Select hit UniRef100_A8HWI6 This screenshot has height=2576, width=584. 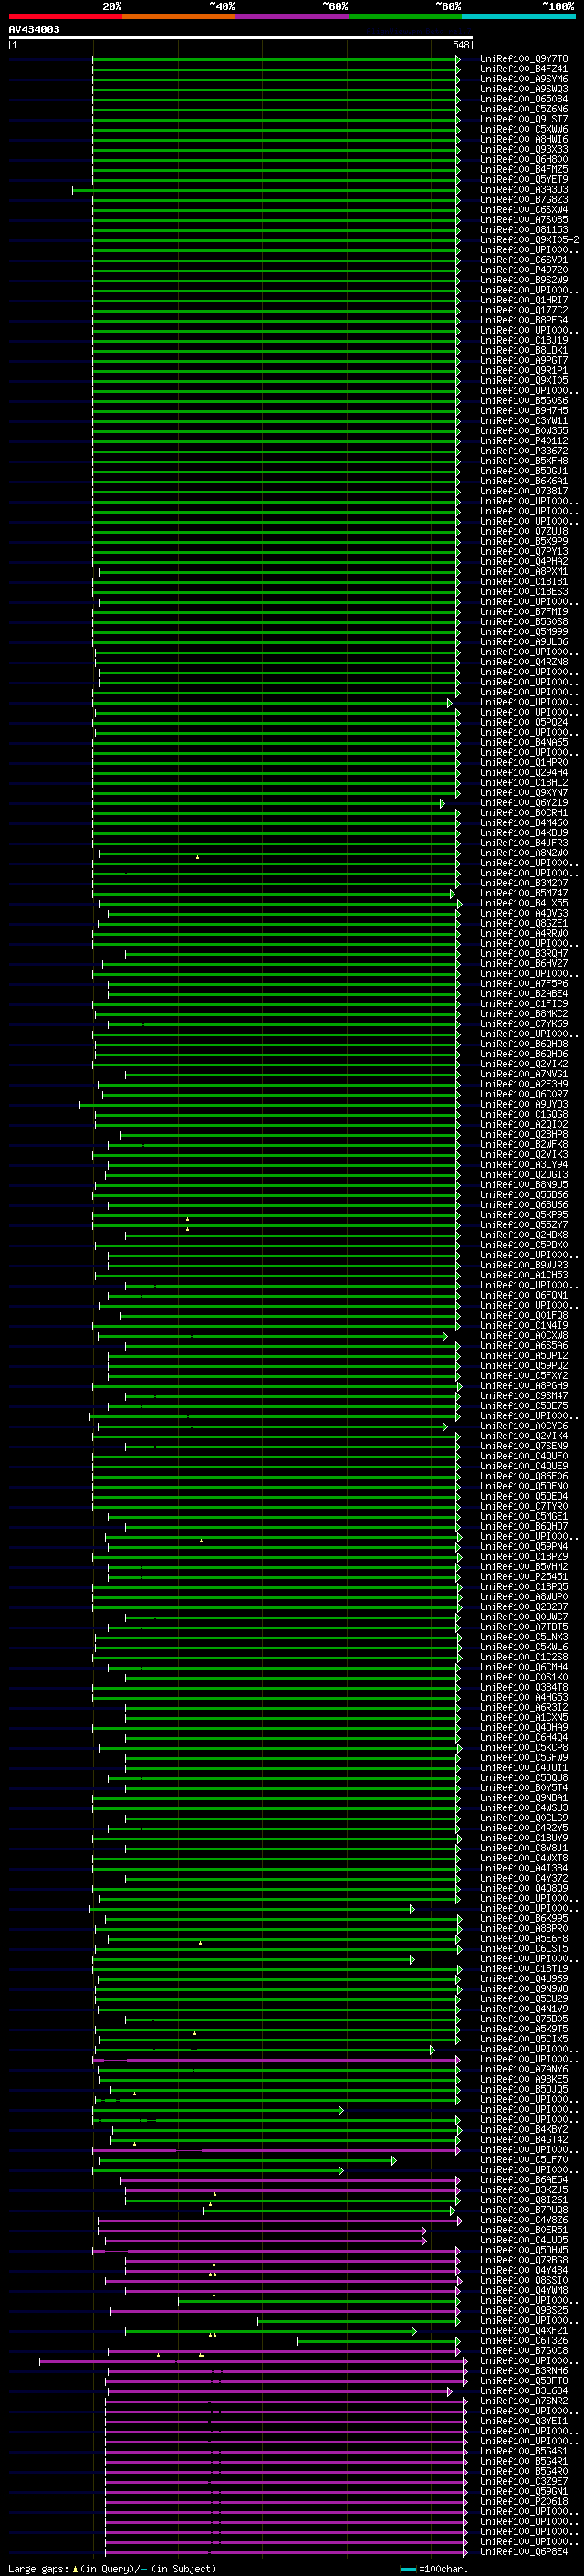click(x=524, y=139)
